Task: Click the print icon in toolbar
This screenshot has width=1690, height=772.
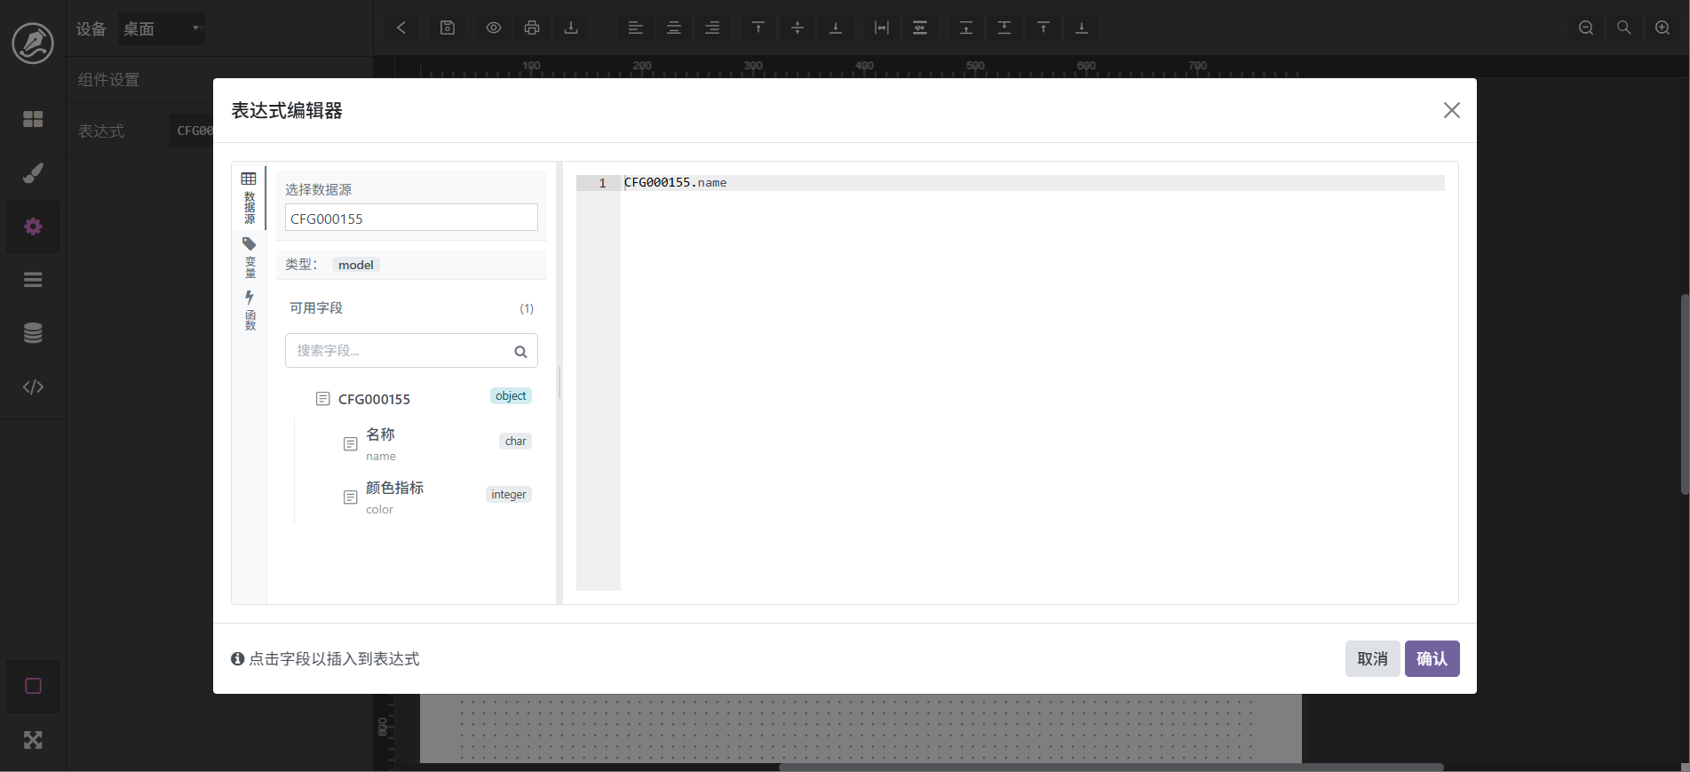Action: click(532, 28)
